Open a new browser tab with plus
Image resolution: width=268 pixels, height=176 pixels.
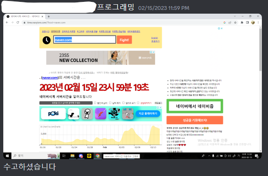pyautogui.click(x=49, y=16)
